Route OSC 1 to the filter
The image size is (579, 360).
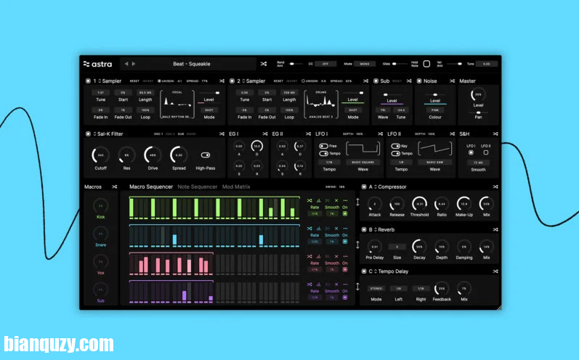[158, 134]
